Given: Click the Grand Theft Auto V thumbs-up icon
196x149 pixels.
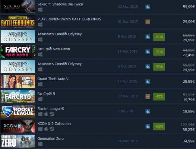Looking at the screenshot, I should click(x=148, y=82).
